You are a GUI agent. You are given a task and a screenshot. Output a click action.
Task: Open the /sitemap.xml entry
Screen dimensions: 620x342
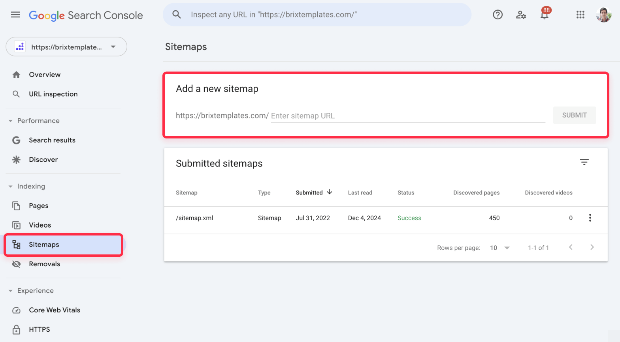coord(194,218)
